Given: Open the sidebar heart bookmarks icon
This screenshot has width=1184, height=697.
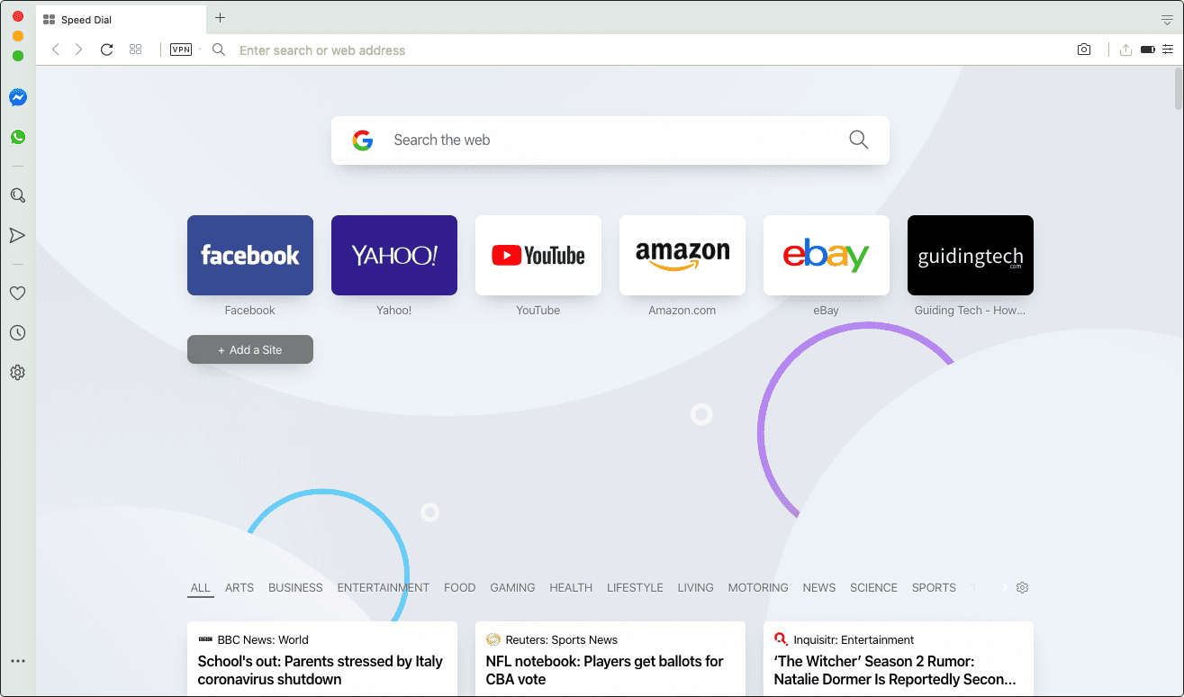Looking at the screenshot, I should [x=17, y=293].
